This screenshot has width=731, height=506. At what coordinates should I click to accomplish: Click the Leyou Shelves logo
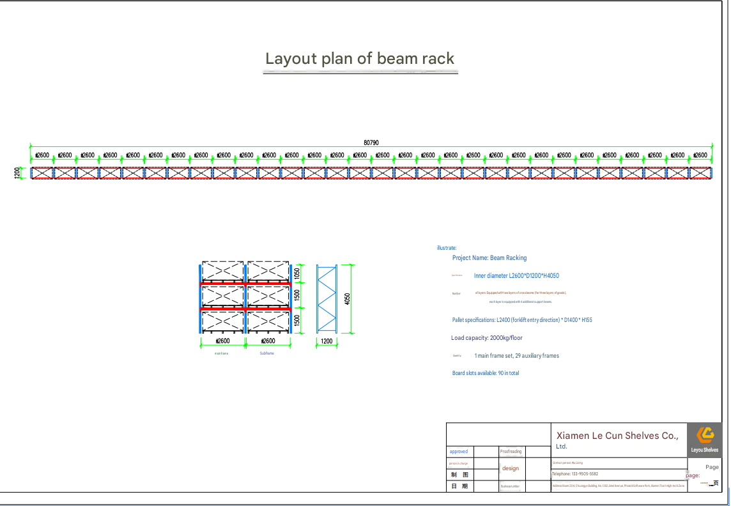coord(704,440)
